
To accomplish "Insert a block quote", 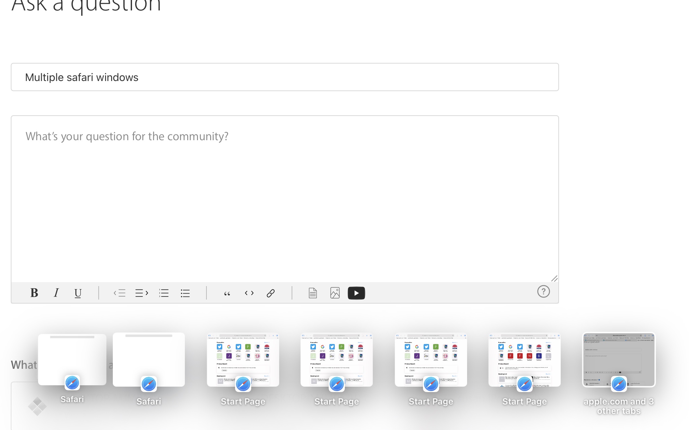I will 227,293.
